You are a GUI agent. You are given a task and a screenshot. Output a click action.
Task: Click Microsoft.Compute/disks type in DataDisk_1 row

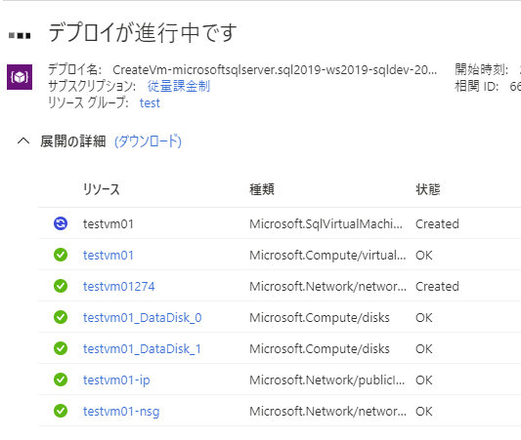[x=320, y=349]
